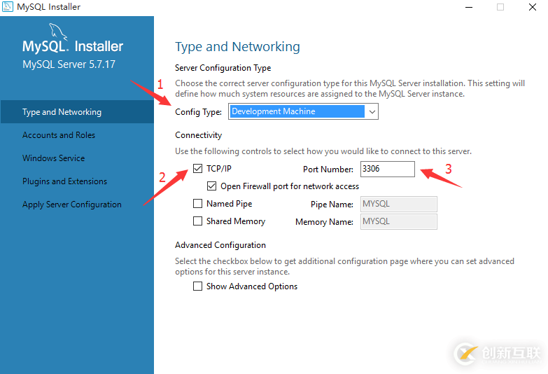Enable the Named Pipe checkbox

point(198,204)
